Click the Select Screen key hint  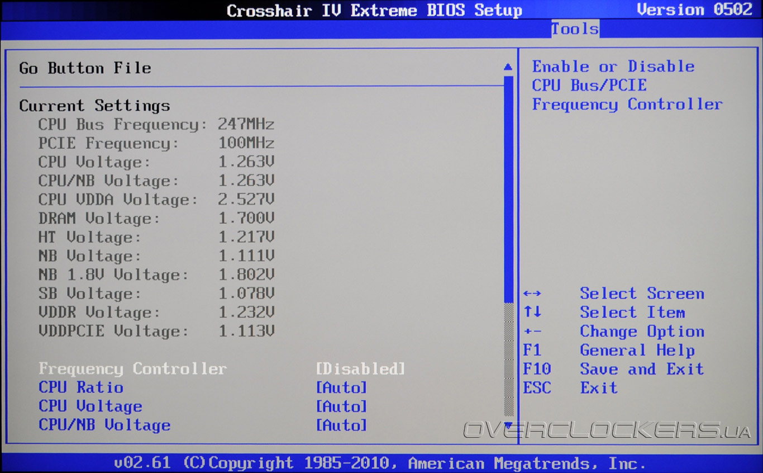coord(614,294)
